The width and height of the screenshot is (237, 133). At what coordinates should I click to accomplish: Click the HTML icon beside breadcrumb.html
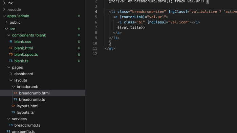click(x=16, y=93)
